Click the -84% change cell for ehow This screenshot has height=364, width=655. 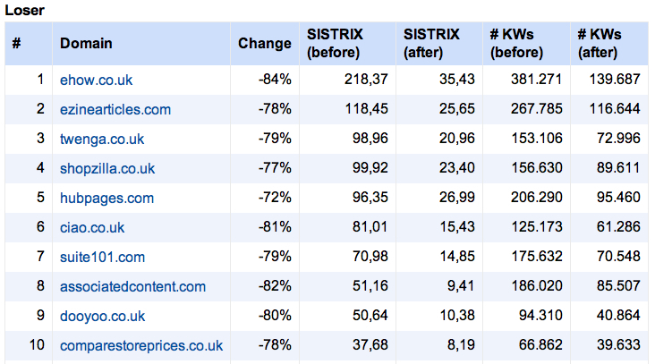click(x=275, y=80)
